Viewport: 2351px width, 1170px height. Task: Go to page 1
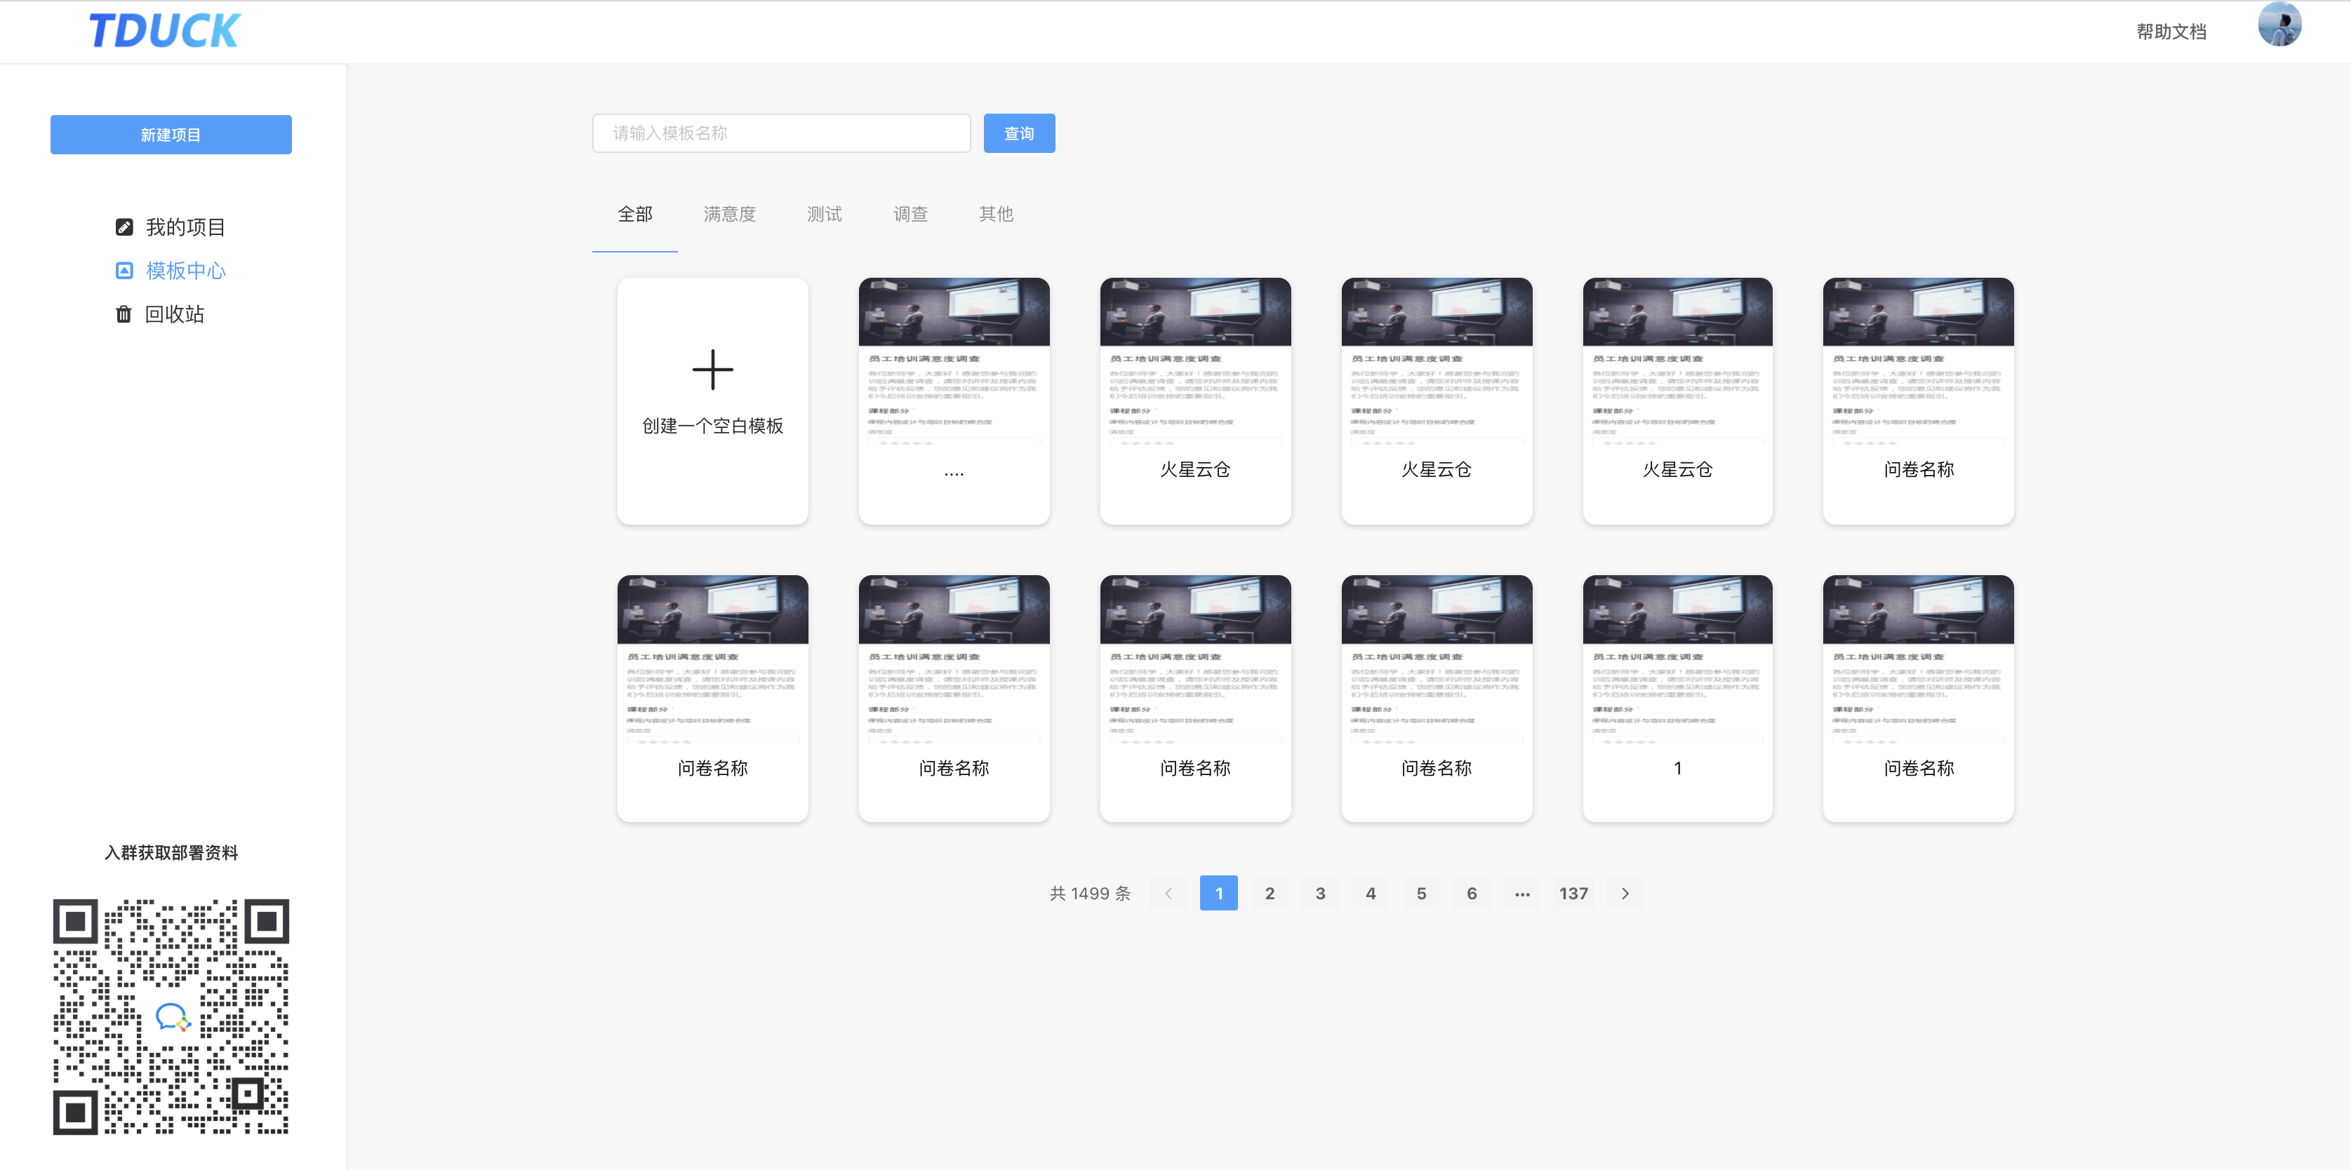1218,894
